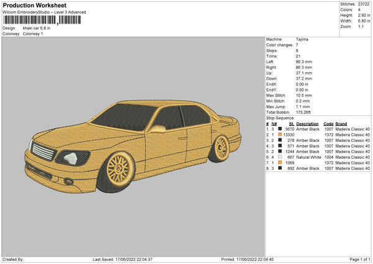The height and width of the screenshot is (264, 373).
Task: Click the Brand column header
Action: click(x=342, y=123)
